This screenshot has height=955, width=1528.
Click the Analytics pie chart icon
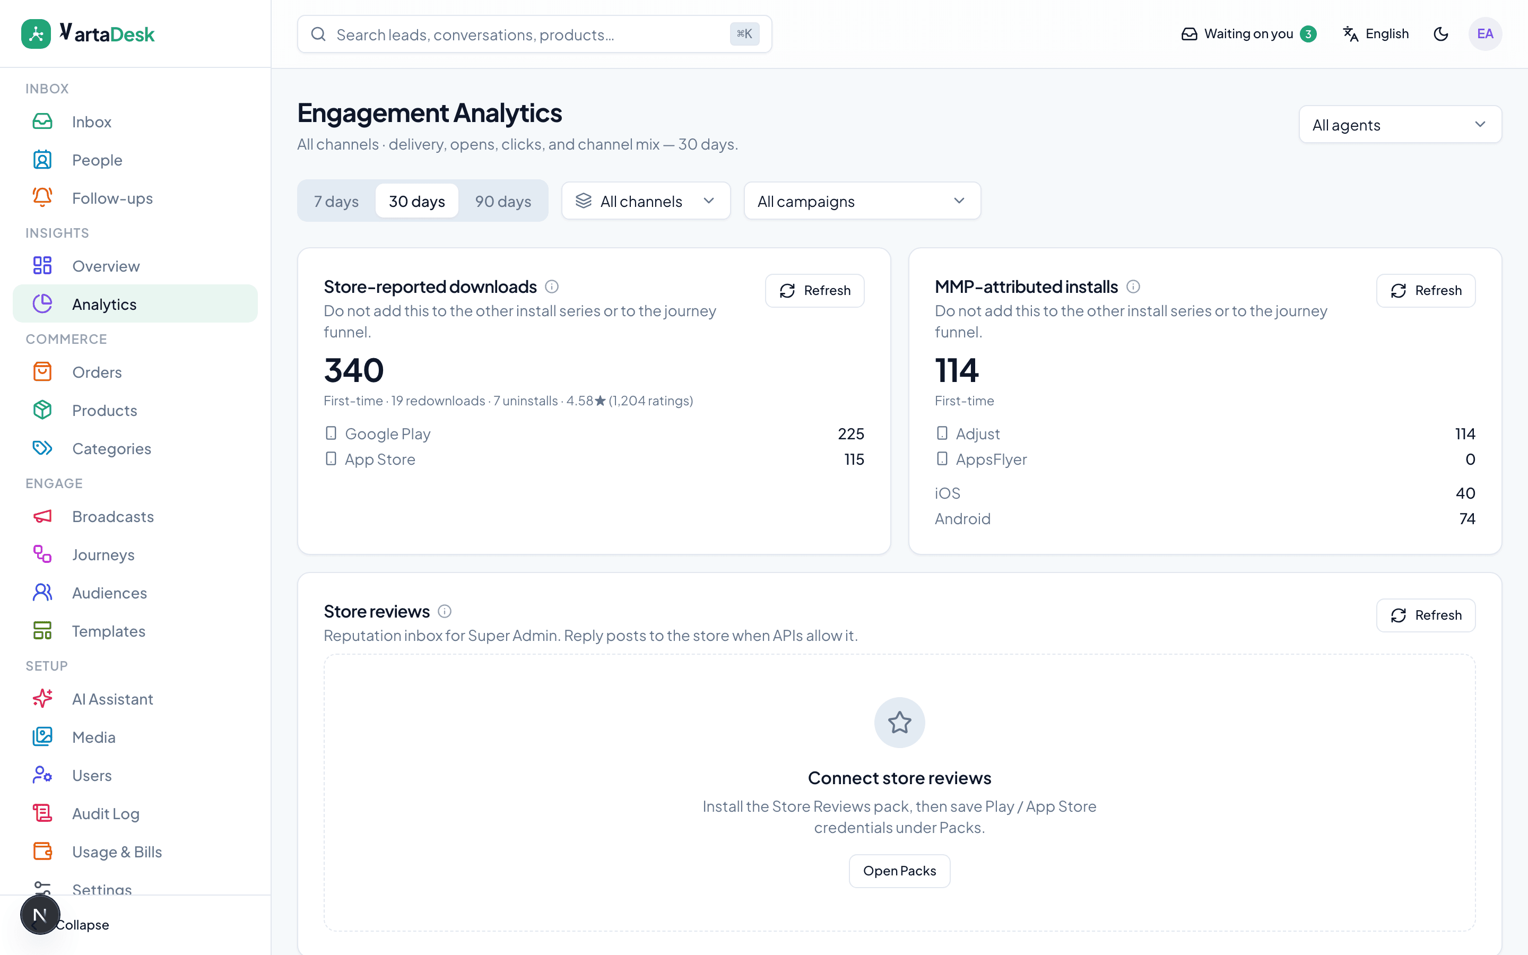click(x=42, y=304)
